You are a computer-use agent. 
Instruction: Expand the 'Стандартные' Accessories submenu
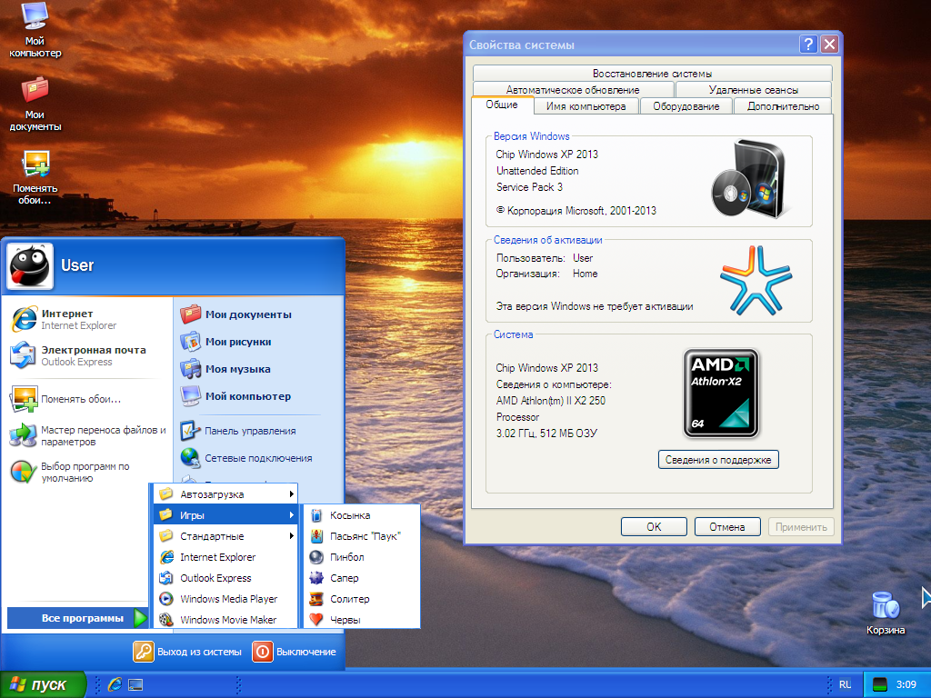click(225, 536)
